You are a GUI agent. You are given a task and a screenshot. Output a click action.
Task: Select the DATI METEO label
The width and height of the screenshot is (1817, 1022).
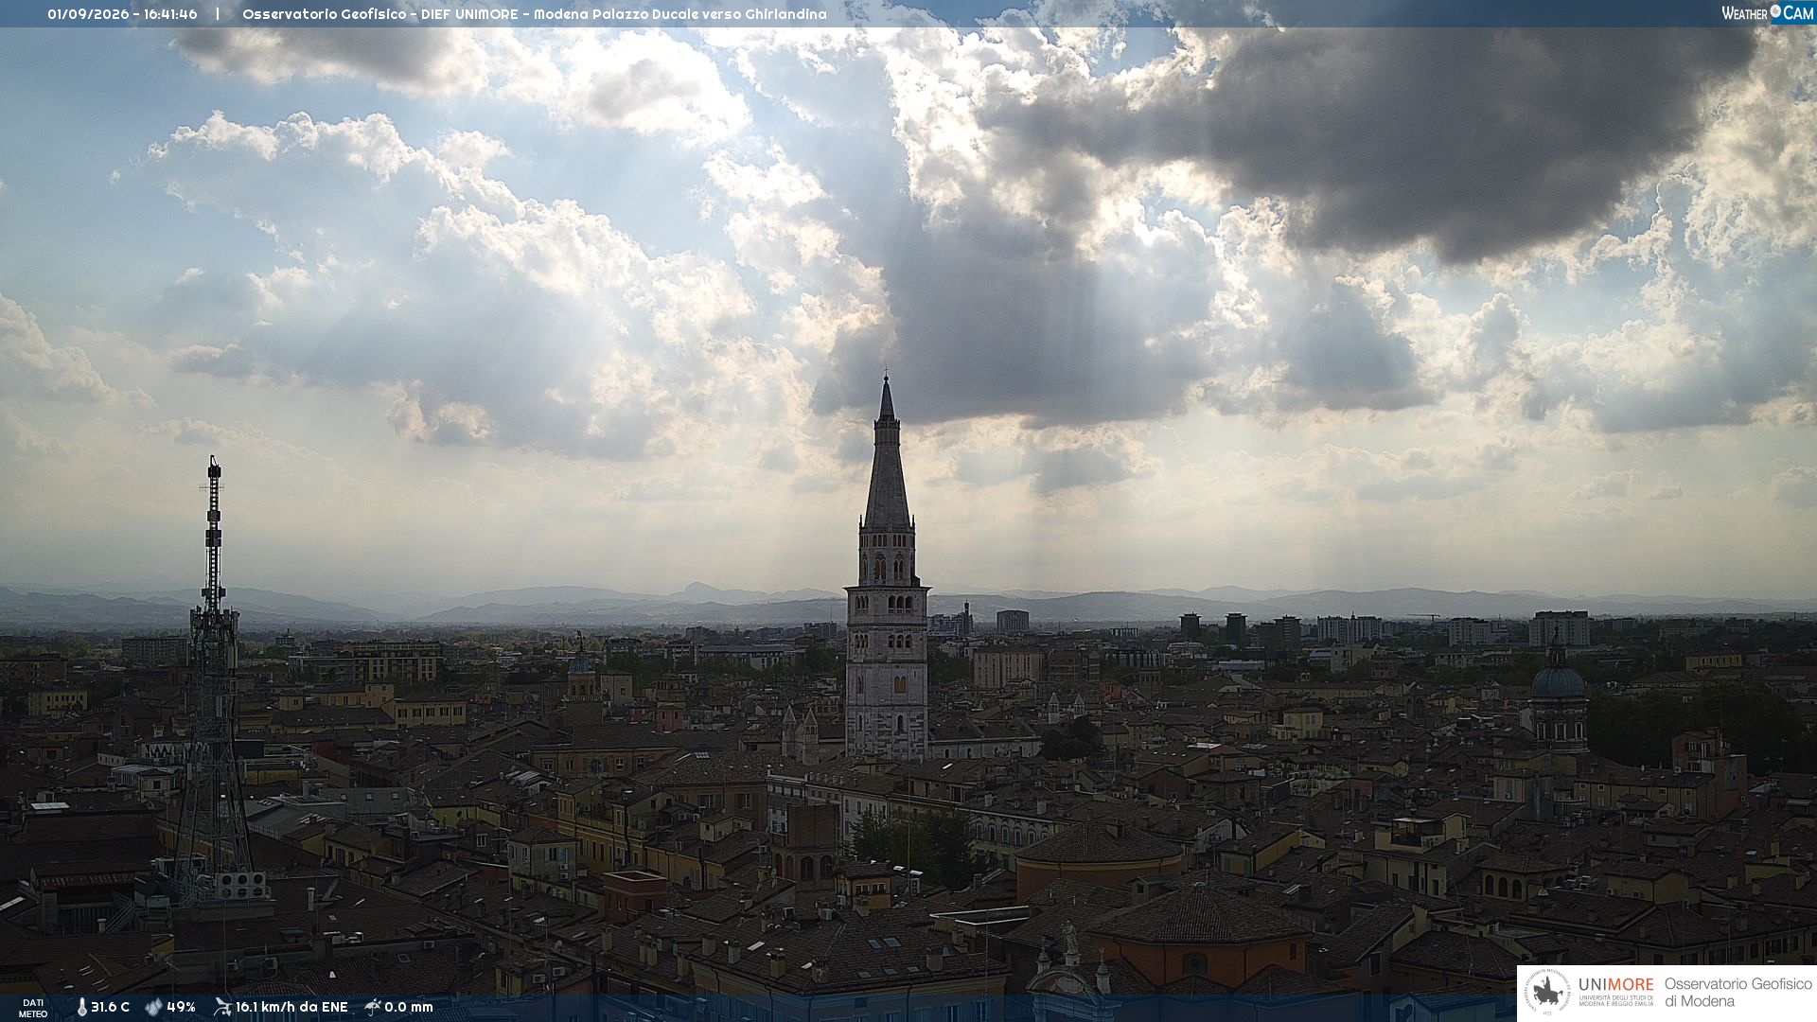tap(33, 1008)
